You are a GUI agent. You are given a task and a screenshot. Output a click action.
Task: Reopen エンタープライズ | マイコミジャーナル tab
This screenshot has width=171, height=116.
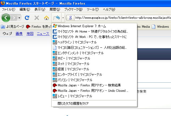[94, 75]
